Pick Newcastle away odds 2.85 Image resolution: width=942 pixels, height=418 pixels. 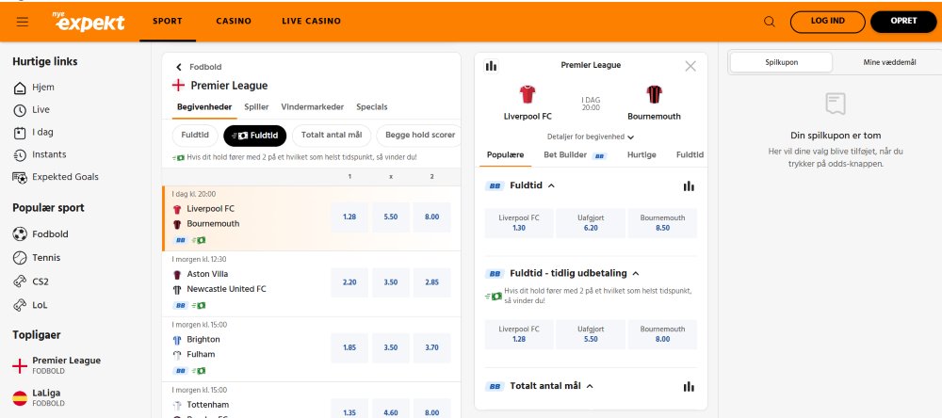click(x=432, y=282)
